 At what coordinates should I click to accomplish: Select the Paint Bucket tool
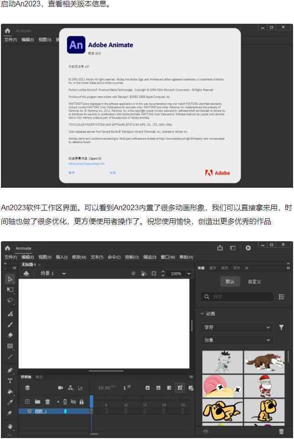10,391
